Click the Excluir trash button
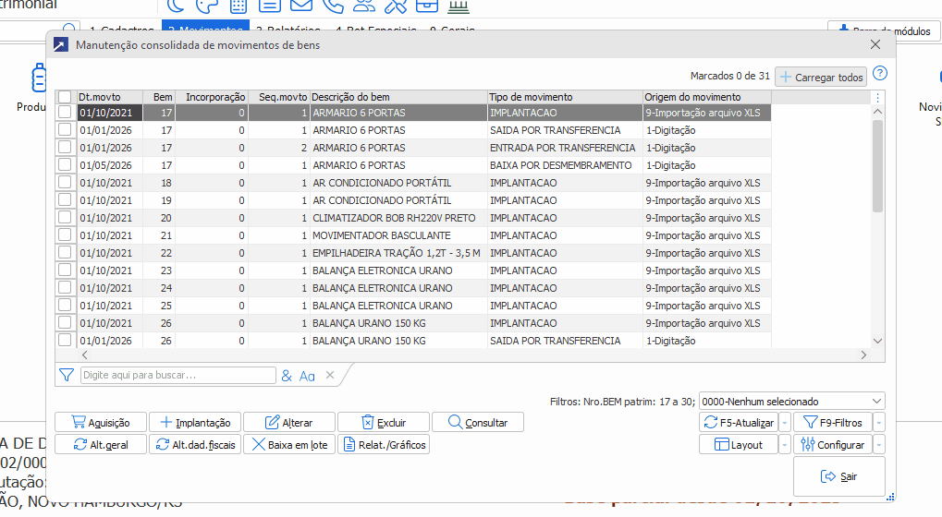Image resolution: width=942 pixels, height=517 pixels. coord(384,422)
